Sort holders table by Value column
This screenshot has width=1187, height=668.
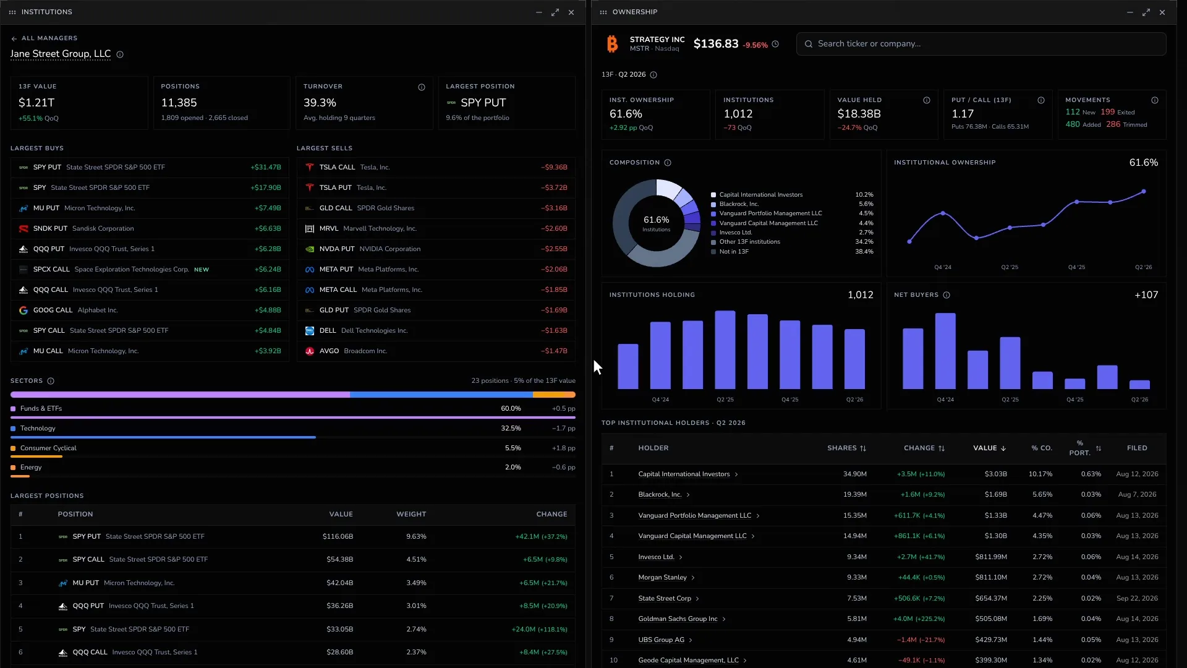(x=990, y=448)
